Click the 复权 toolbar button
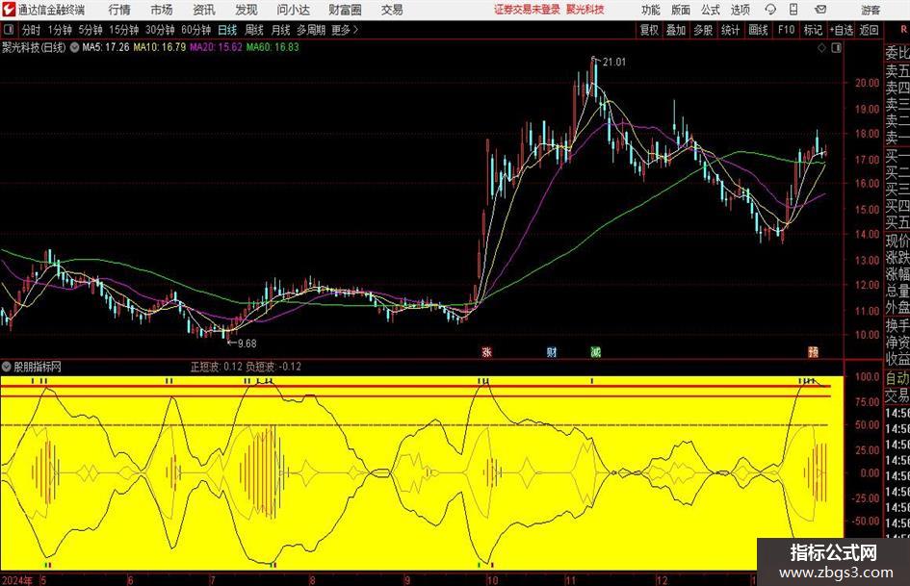This screenshot has width=910, height=586. coord(649,30)
